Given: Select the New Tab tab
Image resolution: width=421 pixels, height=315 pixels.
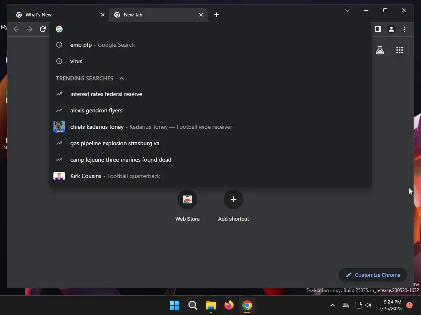Looking at the screenshot, I should [x=158, y=15].
